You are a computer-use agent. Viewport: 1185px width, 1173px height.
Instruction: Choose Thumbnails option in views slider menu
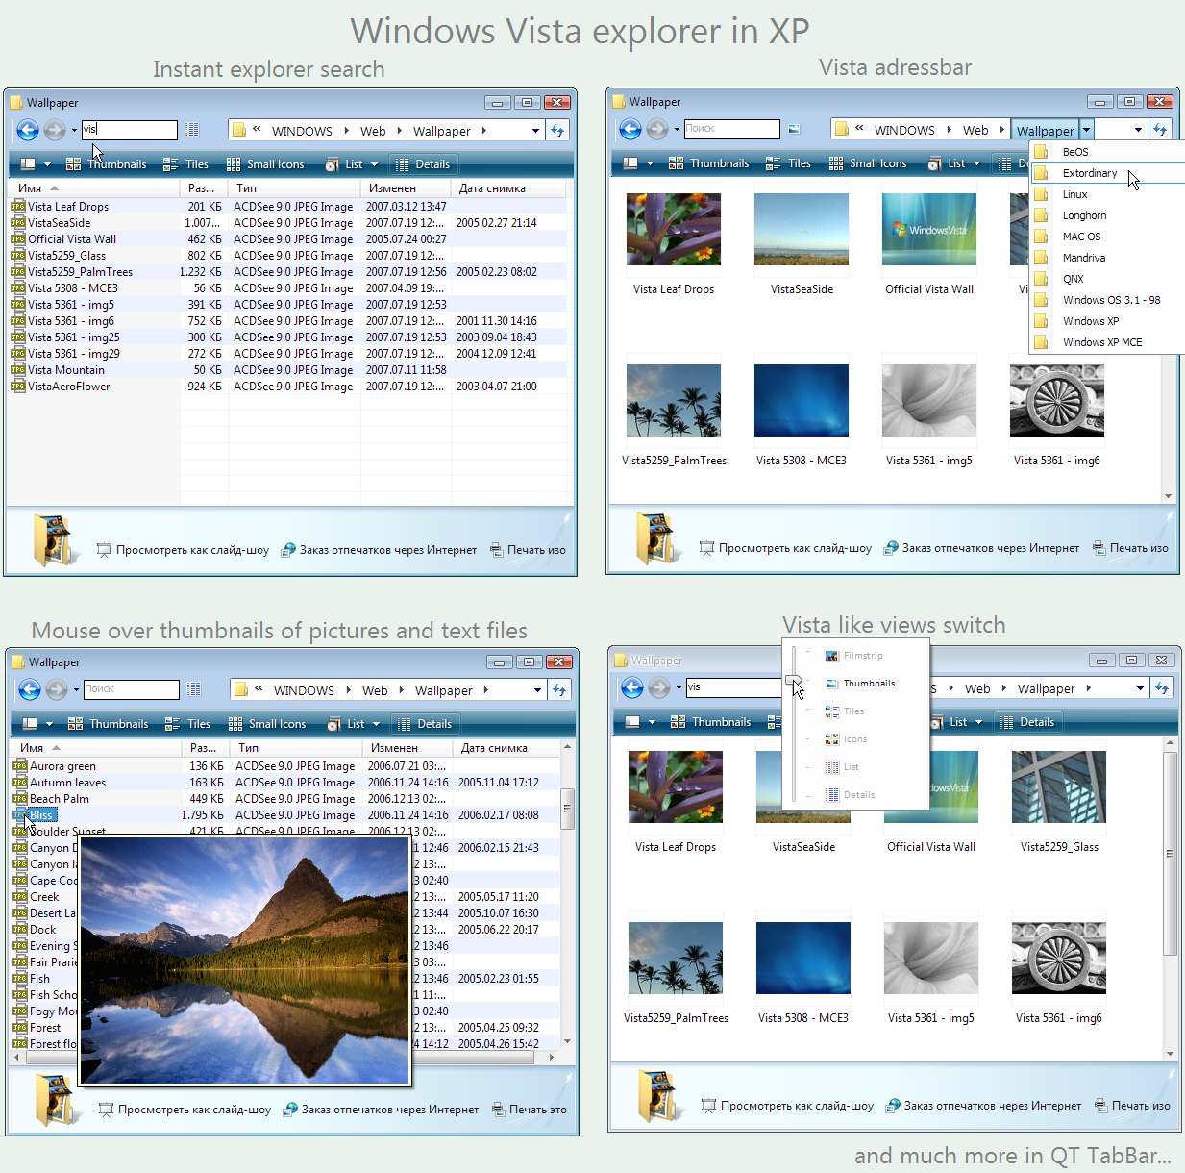click(869, 684)
